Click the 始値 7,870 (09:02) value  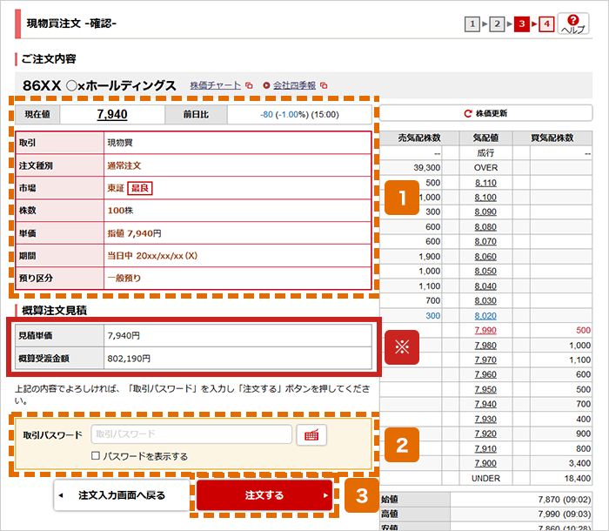click(x=565, y=499)
